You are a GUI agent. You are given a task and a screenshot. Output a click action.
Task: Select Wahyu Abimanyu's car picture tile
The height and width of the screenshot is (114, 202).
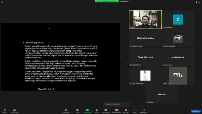[178, 38]
